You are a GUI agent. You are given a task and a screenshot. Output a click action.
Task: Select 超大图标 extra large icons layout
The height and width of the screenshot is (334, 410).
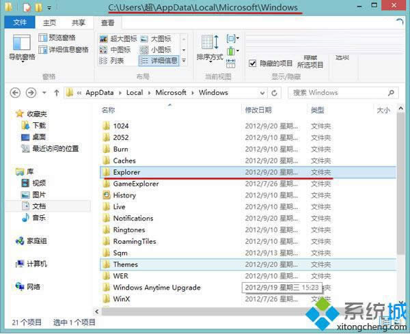pyautogui.click(x=118, y=39)
